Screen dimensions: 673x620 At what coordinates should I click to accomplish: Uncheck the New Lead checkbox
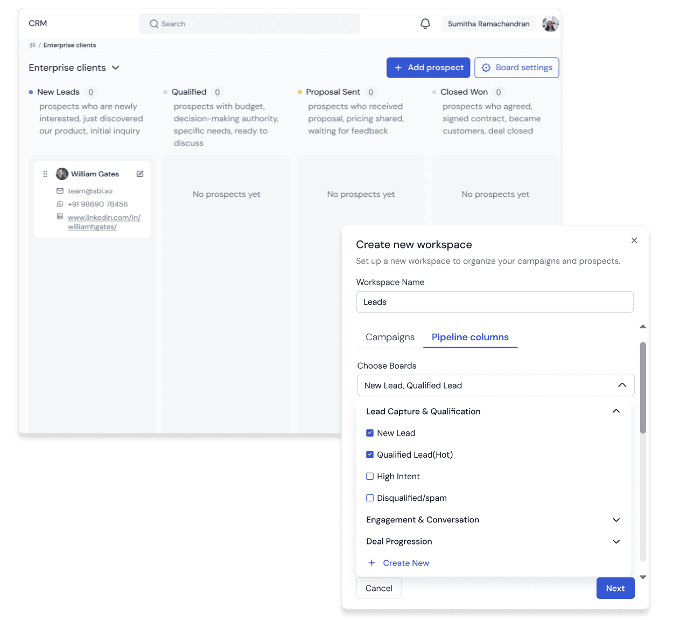(x=370, y=433)
